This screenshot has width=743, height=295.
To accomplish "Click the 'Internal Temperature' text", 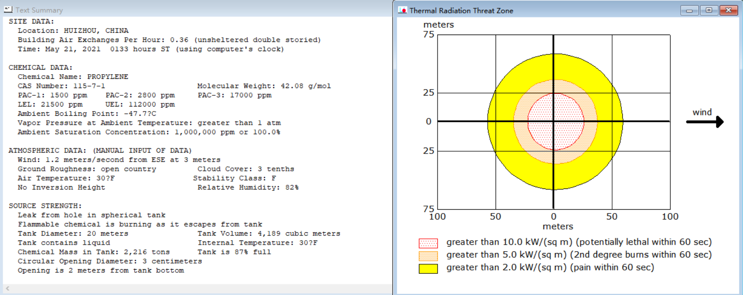I will [257, 243].
